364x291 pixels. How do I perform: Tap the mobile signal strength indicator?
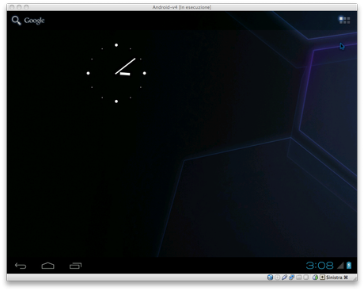tap(340, 266)
